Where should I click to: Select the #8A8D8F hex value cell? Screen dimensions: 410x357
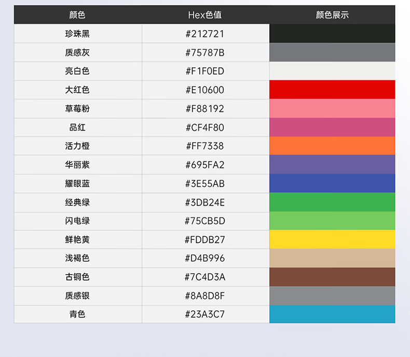tap(206, 296)
